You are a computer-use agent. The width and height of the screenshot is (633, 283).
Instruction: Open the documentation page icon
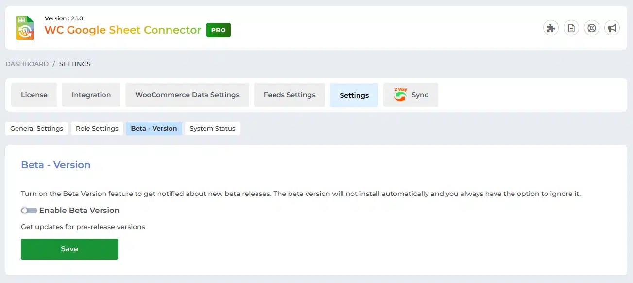point(571,28)
